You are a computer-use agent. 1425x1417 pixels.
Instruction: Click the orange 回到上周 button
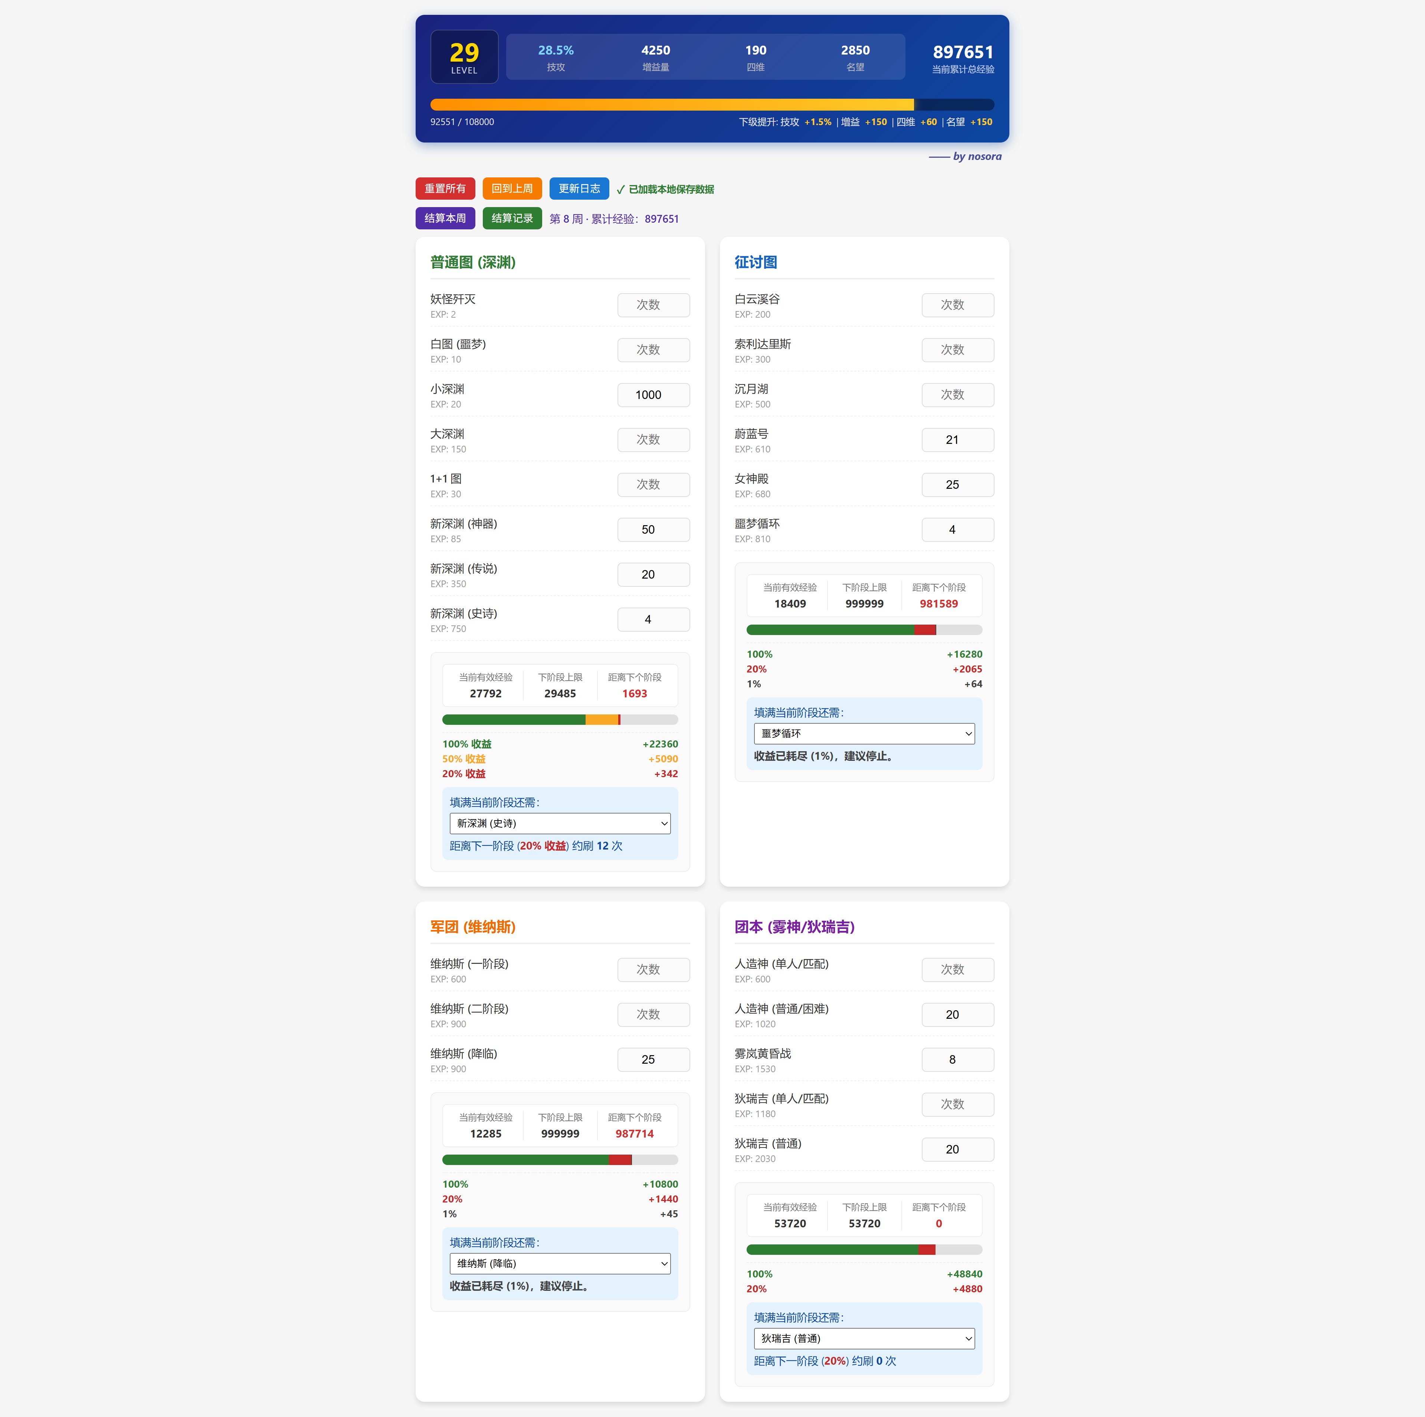coord(512,189)
